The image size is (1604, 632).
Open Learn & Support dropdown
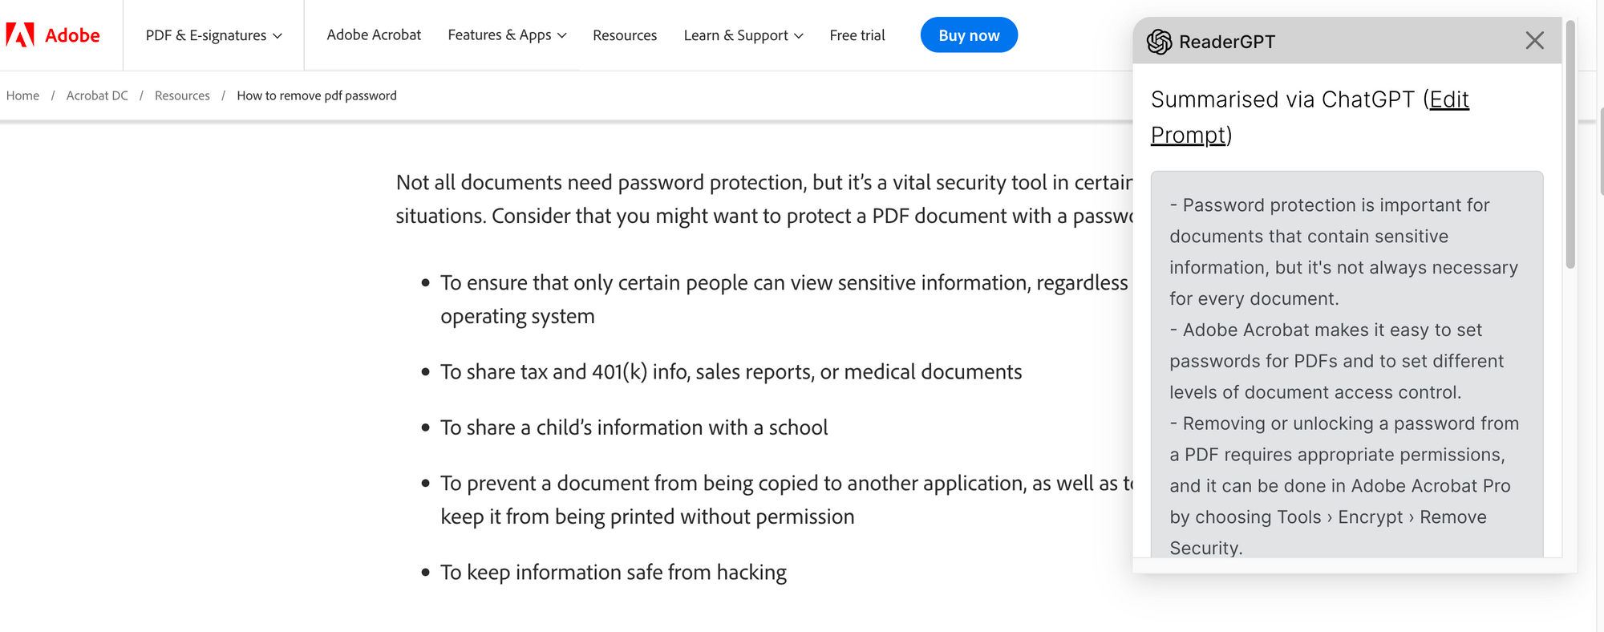[x=743, y=35]
